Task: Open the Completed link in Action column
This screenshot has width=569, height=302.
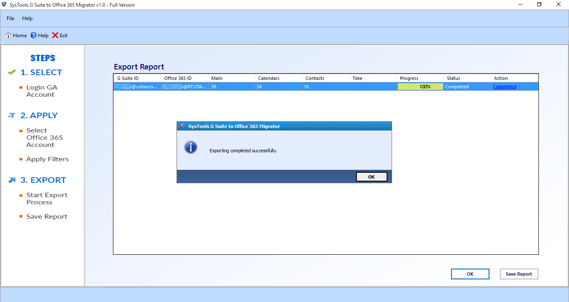Action: [x=505, y=87]
